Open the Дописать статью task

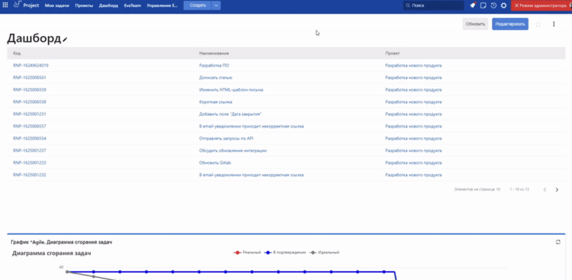[x=216, y=78]
